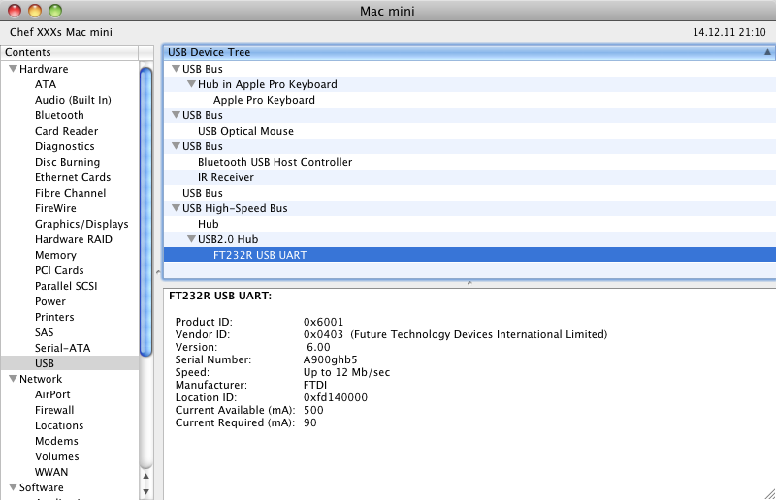Click the horizontal pane splitter handle
776x500 pixels.
(x=469, y=283)
